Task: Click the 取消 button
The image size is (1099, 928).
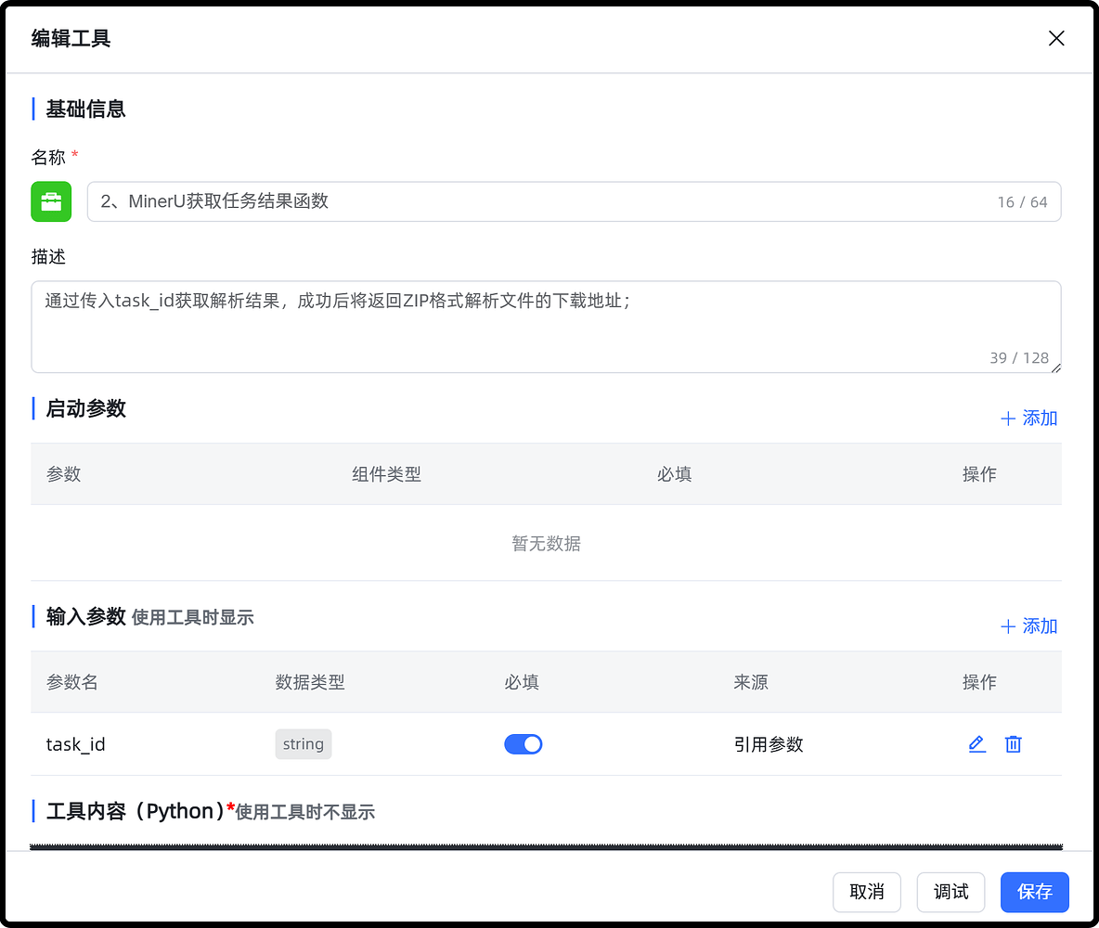Action: click(867, 892)
